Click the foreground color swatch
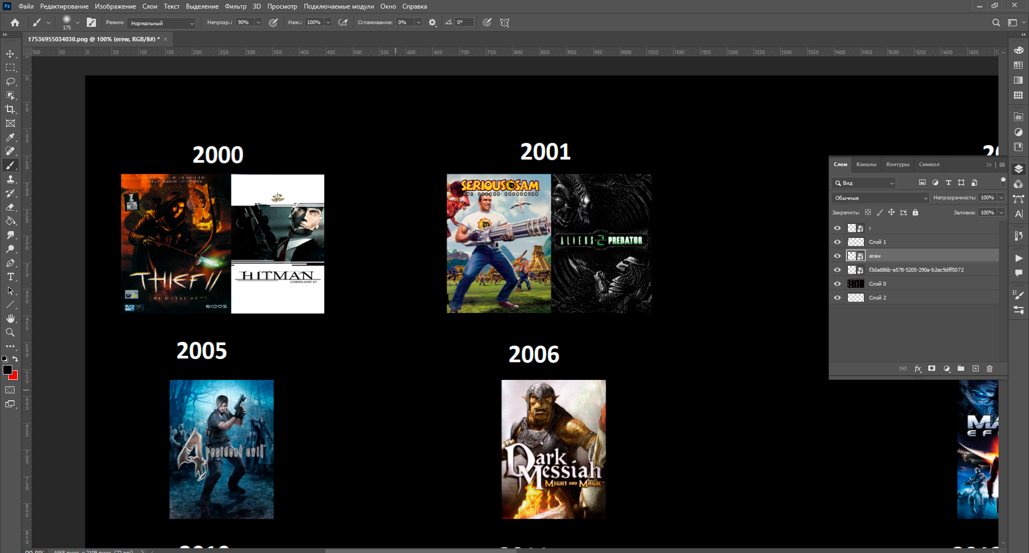The height and width of the screenshot is (553, 1029). (7, 369)
